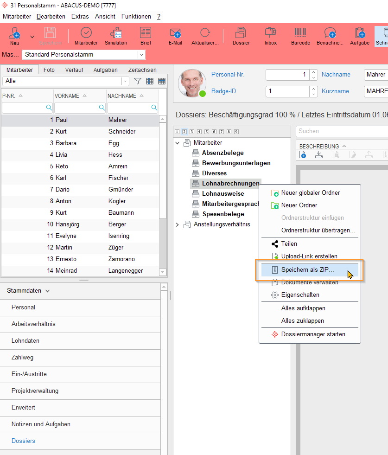Switch to the Verlauf tab
388x455 pixels.
74,70
